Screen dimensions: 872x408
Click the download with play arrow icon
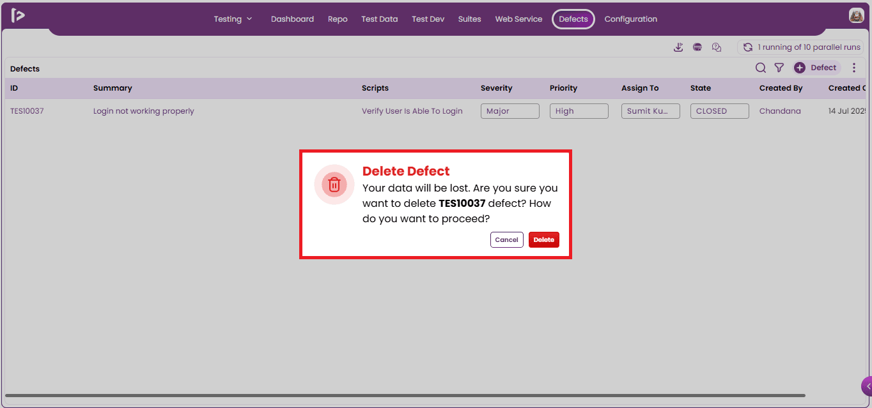pyautogui.click(x=678, y=47)
